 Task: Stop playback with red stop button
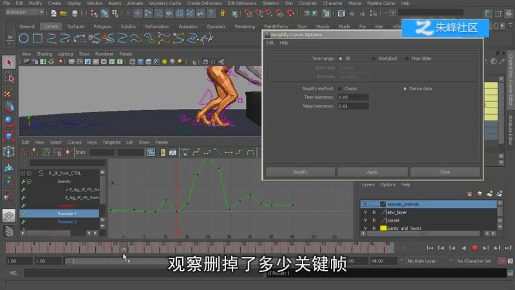point(474,249)
